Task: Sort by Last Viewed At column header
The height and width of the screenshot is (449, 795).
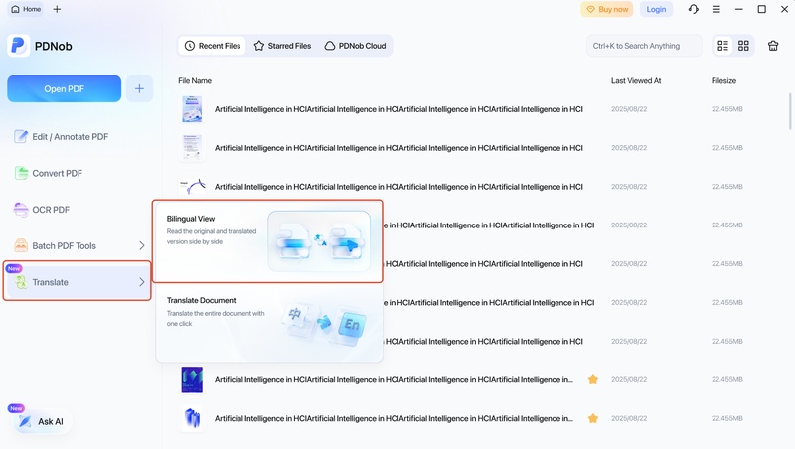Action: click(x=636, y=81)
